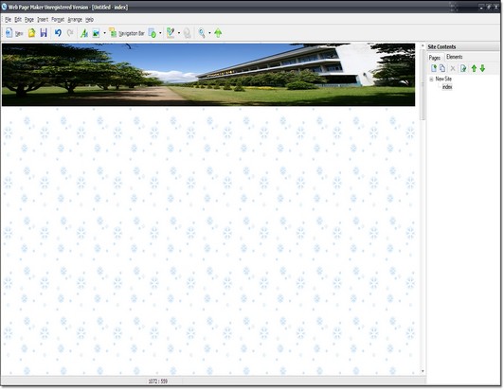504x390 pixels.
Task: Collapse the New Site tree node
Action: tap(431, 79)
